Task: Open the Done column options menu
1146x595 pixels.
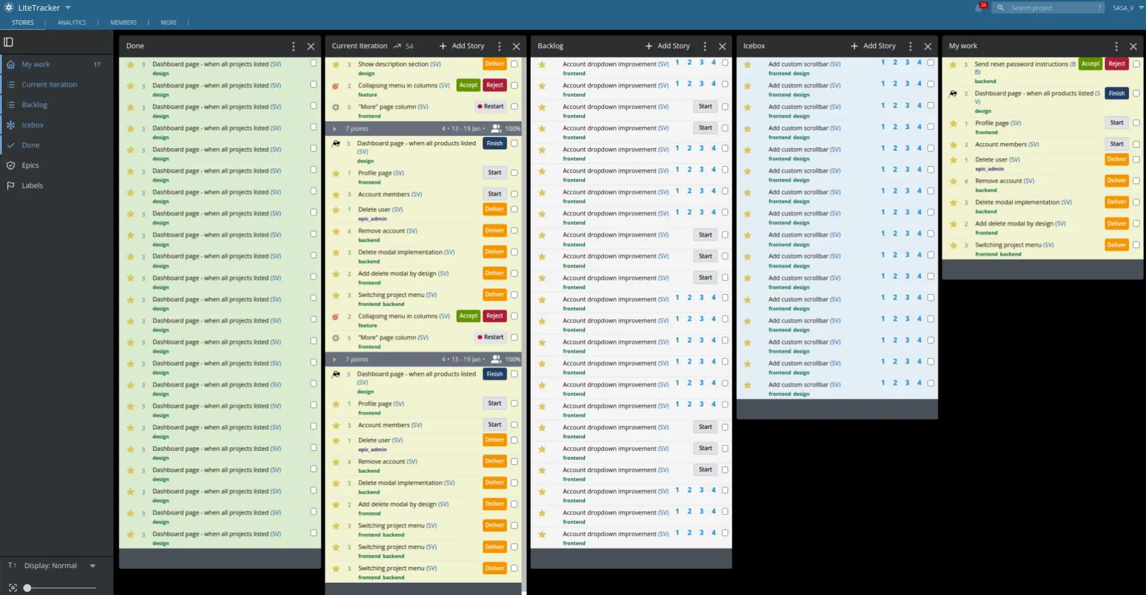Action: pyautogui.click(x=293, y=46)
